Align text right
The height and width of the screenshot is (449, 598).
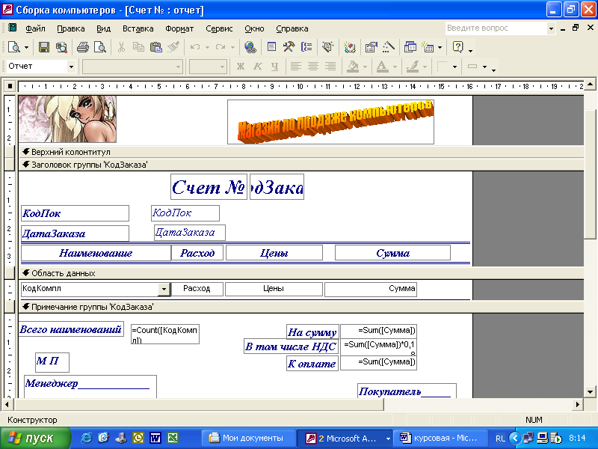[330, 67]
